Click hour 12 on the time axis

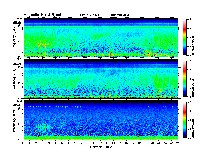[101, 143]
